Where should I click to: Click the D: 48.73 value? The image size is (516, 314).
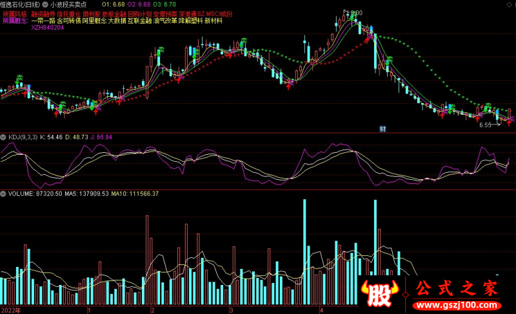coord(77,137)
